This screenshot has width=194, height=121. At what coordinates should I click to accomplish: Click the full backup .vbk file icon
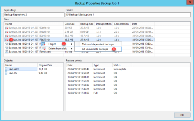tap(6, 52)
